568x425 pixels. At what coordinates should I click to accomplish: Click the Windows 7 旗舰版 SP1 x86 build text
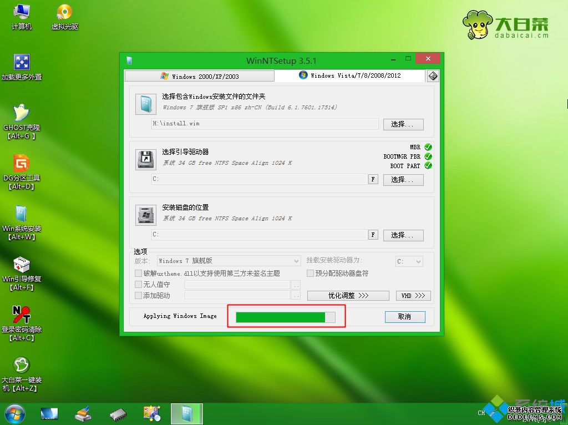pos(250,107)
